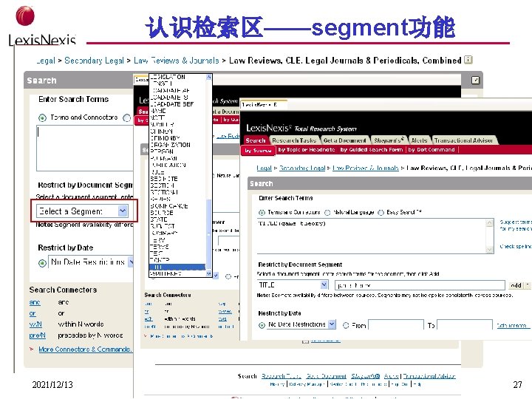Select 'by Topic or Headnote' sub-tab

[307, 149]
